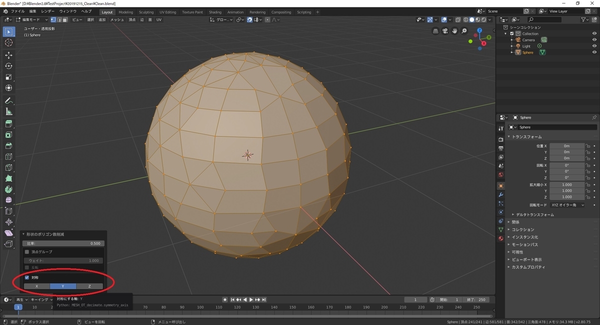The image size is (600, 325).
Task: Choose the Shrink/Fatten tool
Action: [8, 222]
